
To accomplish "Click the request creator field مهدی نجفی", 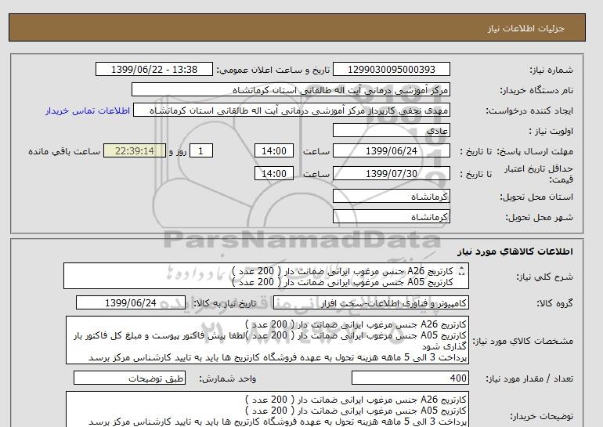I will [x=291, y=110].
